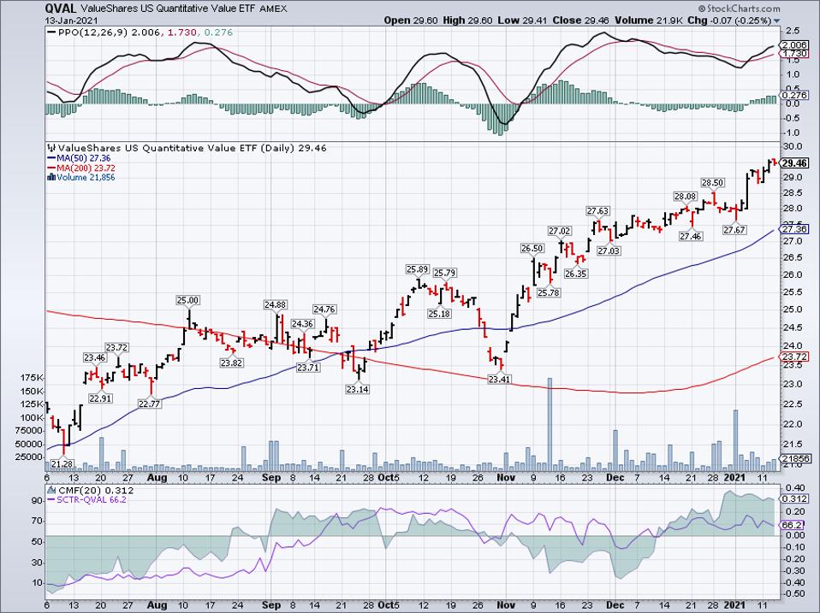The width and height of the screenshot is (820, 613).
Task: Click the 27.63 peak price label
Action: click(597, 211)
